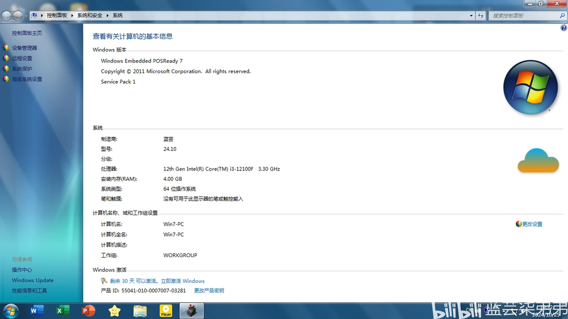The height and width of the screenshot is (319, 568).
Task: Click the cloud OEM logo
Action: (538, 160)
